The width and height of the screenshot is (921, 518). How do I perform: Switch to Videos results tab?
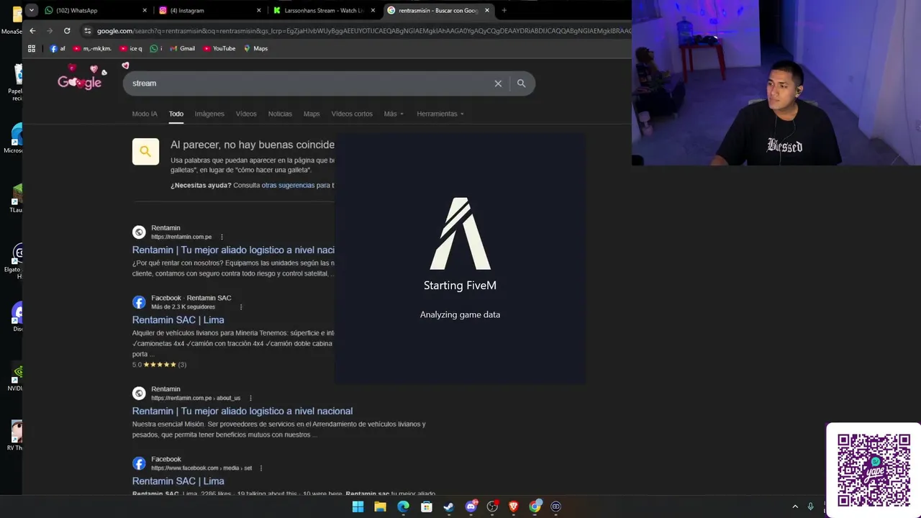click(x=246, y=114)
